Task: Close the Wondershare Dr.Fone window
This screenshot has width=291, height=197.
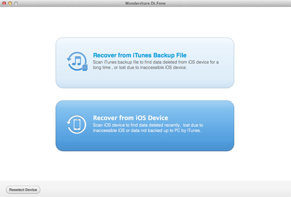Action: (4, 3)
